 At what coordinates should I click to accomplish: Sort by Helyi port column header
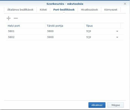pyautogui.click(x=26, y=26)
